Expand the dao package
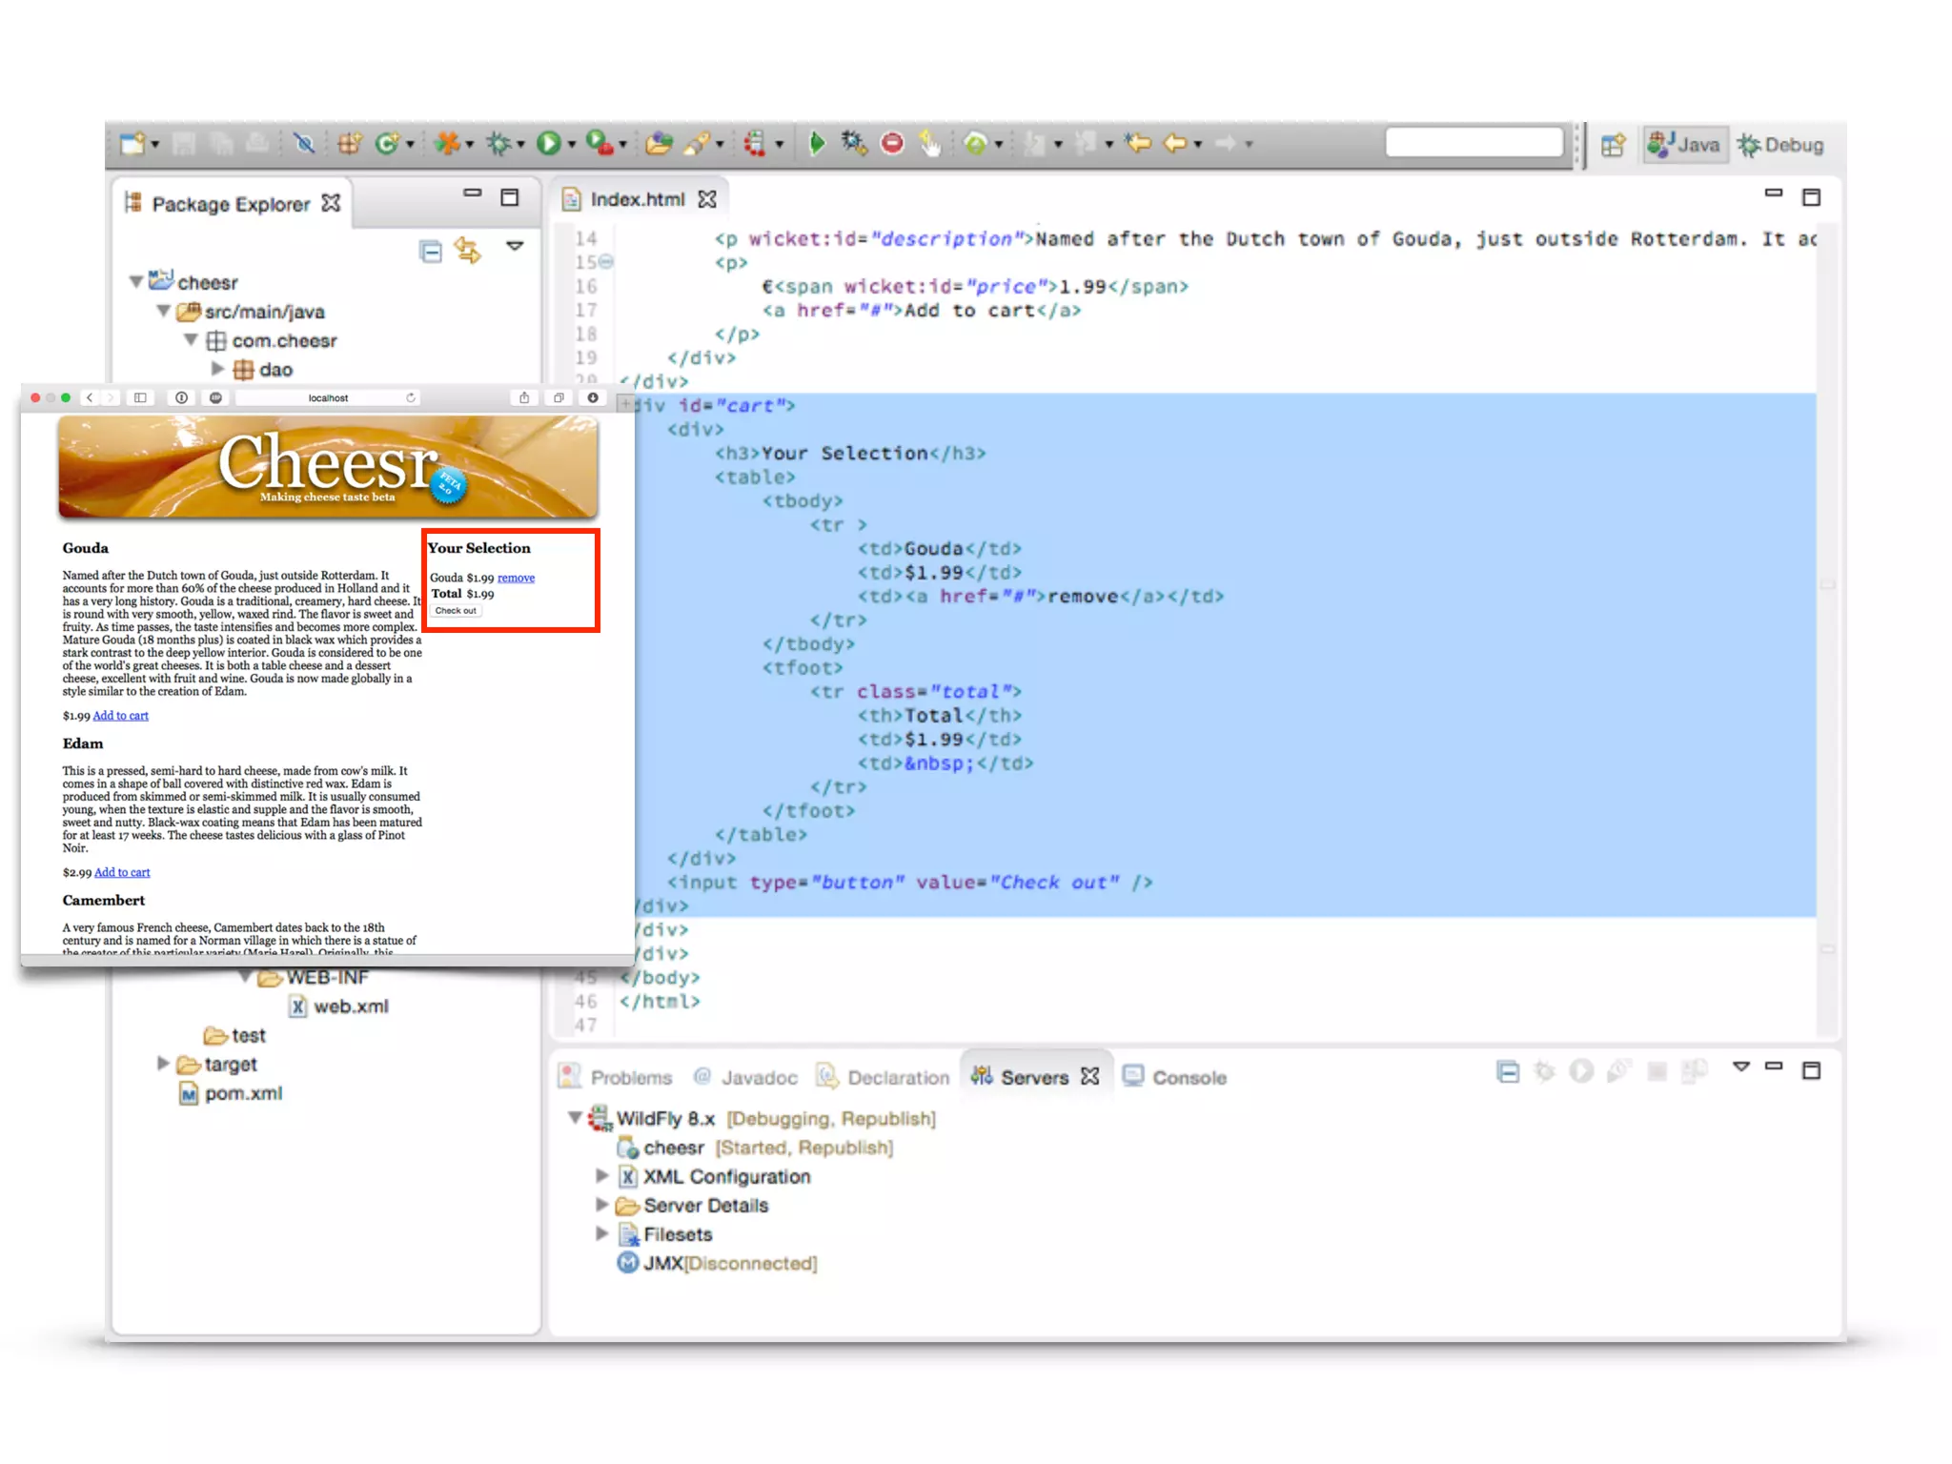The image size is (1952, 1464). tap(217, 369)
